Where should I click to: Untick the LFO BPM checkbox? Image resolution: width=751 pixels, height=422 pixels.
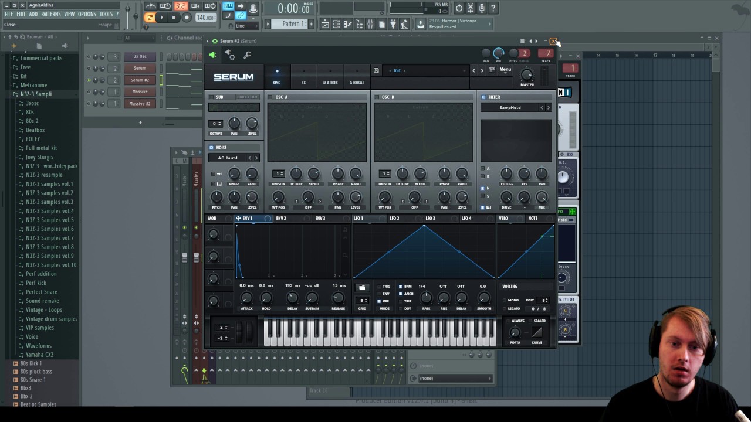coord(401,287)
